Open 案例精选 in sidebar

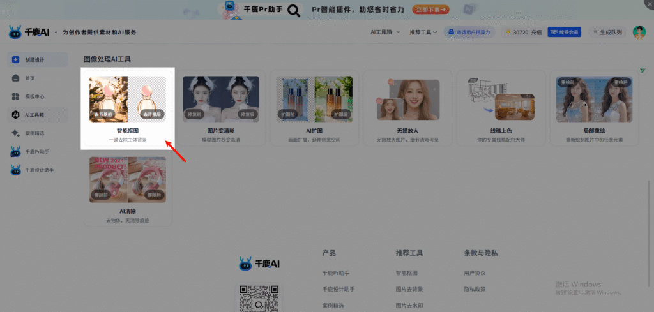pos(38,133)
